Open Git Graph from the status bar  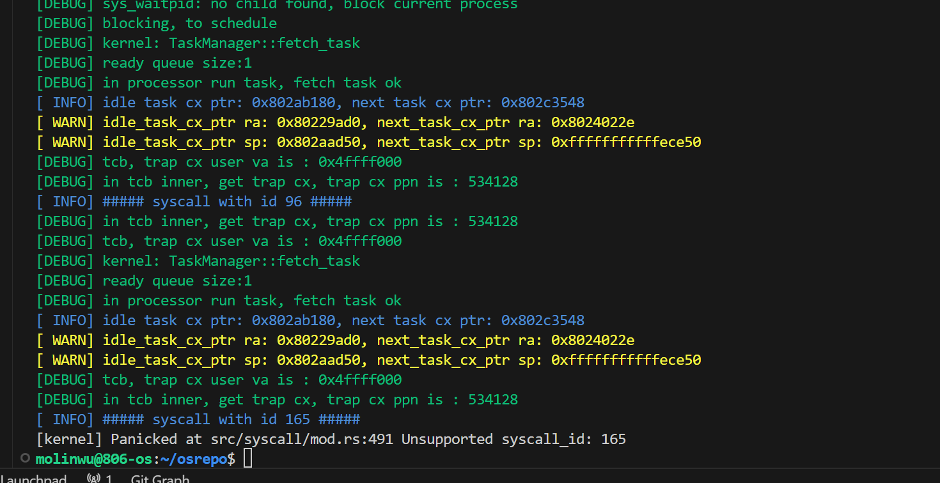click(160, 479)
